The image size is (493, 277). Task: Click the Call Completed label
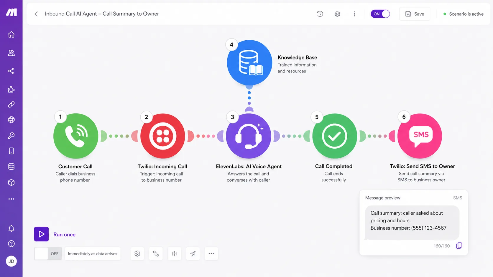333,166
